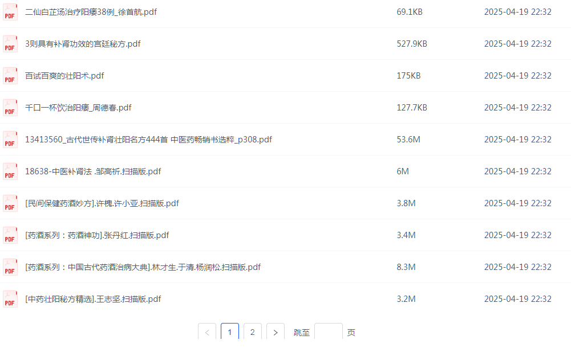
Task: Click the 175KB file size
Action: coord(408,76)
